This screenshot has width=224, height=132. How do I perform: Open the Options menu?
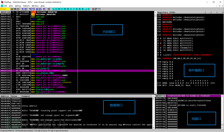click(x=26, y=6)
